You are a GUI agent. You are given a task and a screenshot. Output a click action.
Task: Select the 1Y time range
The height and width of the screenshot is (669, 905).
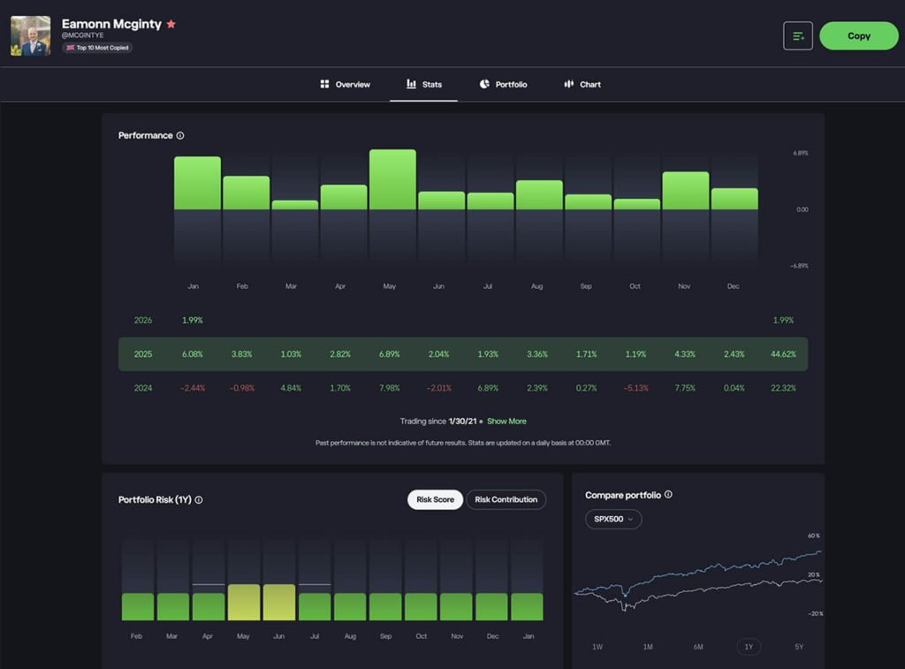coord(749,647)
